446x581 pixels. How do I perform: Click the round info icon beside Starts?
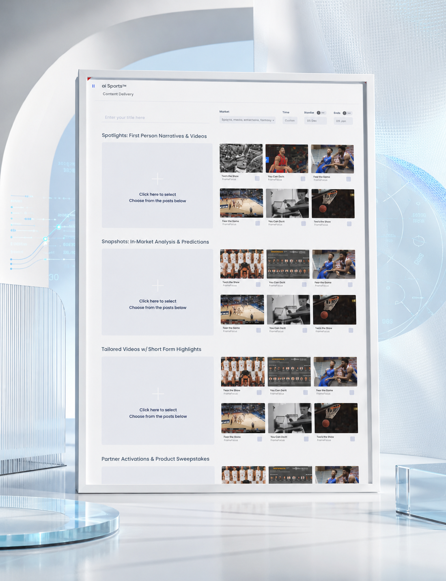tap(319, 113)
